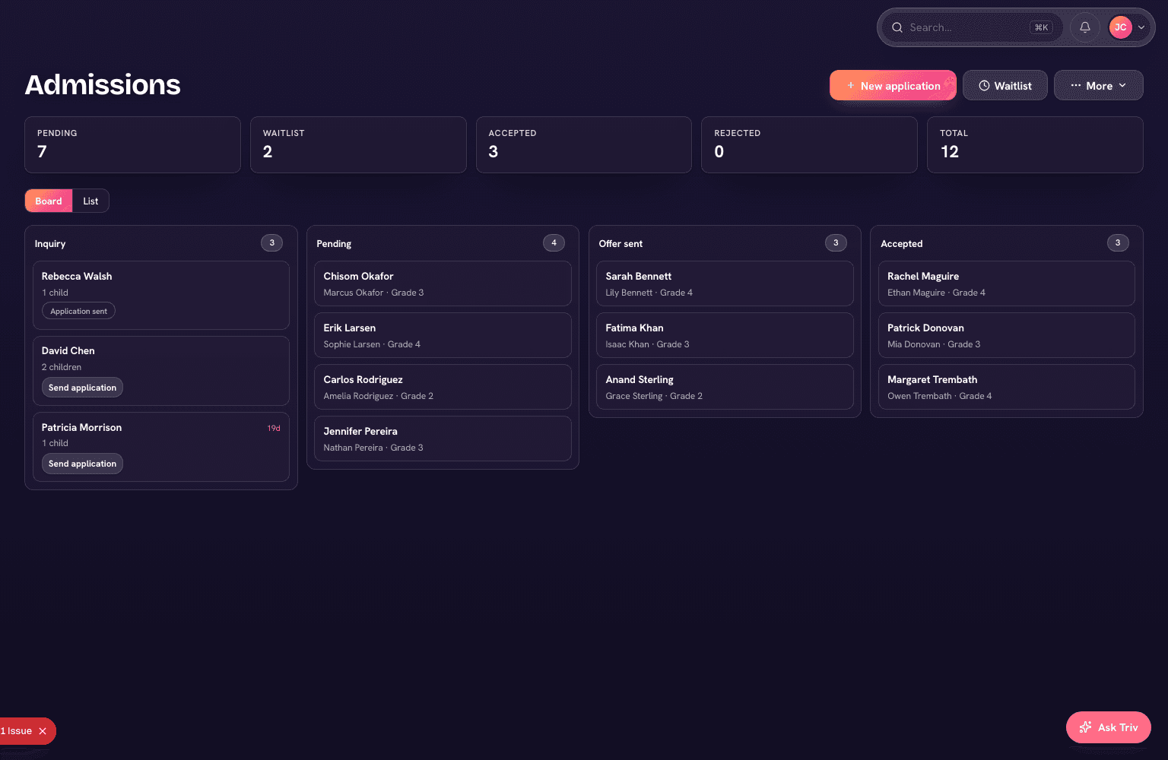This screenshot has width=1168, height=760.
Task: Select the Carlos Rodriguez card
Action: click(443, 387)
